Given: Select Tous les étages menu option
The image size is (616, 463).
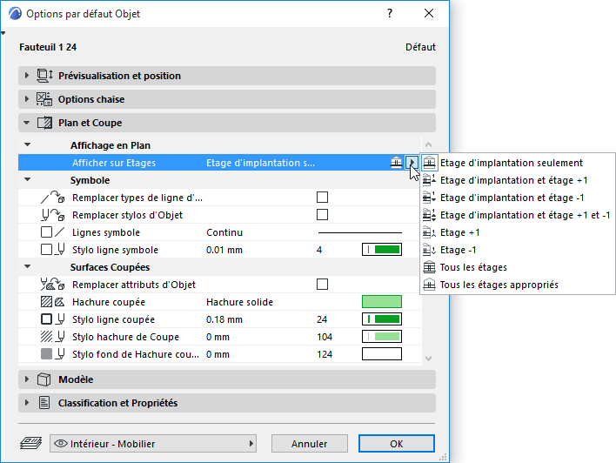Looking at the screenshot, I should point(473,267).
